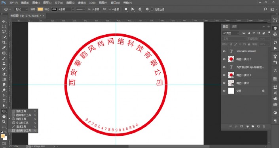The width and height of the screenshot is (279, 148).
Task: Open the 滤镜(T) menu
Action: click(82, 3)
